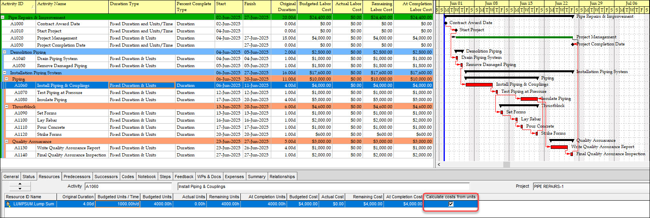Screen dimensions: 650x218
Task: Click the Activity ID field showing A1060
Action: (x=128, y=186)
